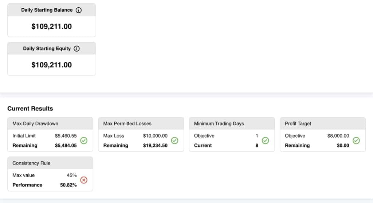Viewport: 373px width, 203px height.
Task: Click the info icon beside Daily Starting Balance
Action: (x=79, y=10)
